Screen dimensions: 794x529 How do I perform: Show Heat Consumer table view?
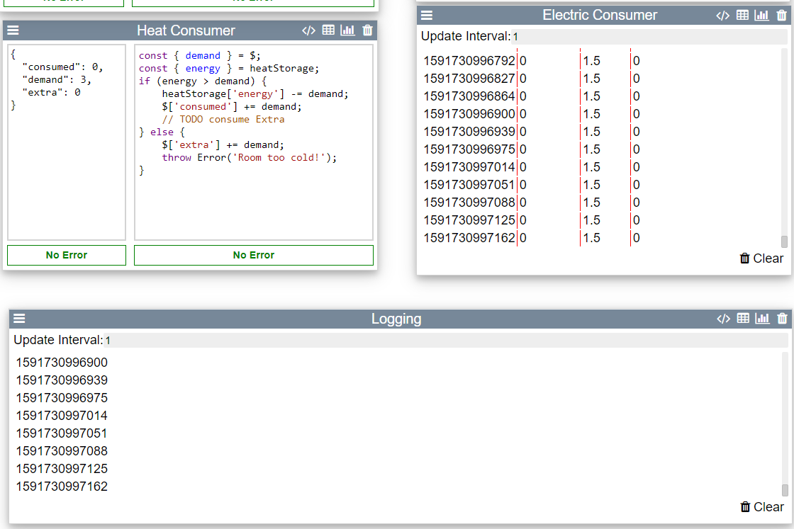click(x=328, y=30)
